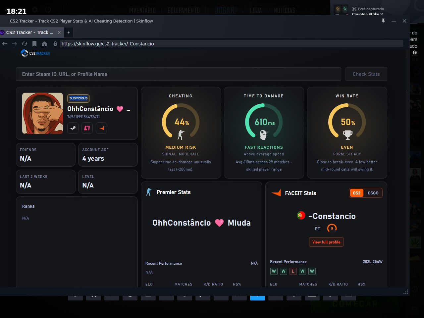Click the COMEÇAR button in CS2 behind
This screenshot has width=424, height=318.
[x=355, y=304]
